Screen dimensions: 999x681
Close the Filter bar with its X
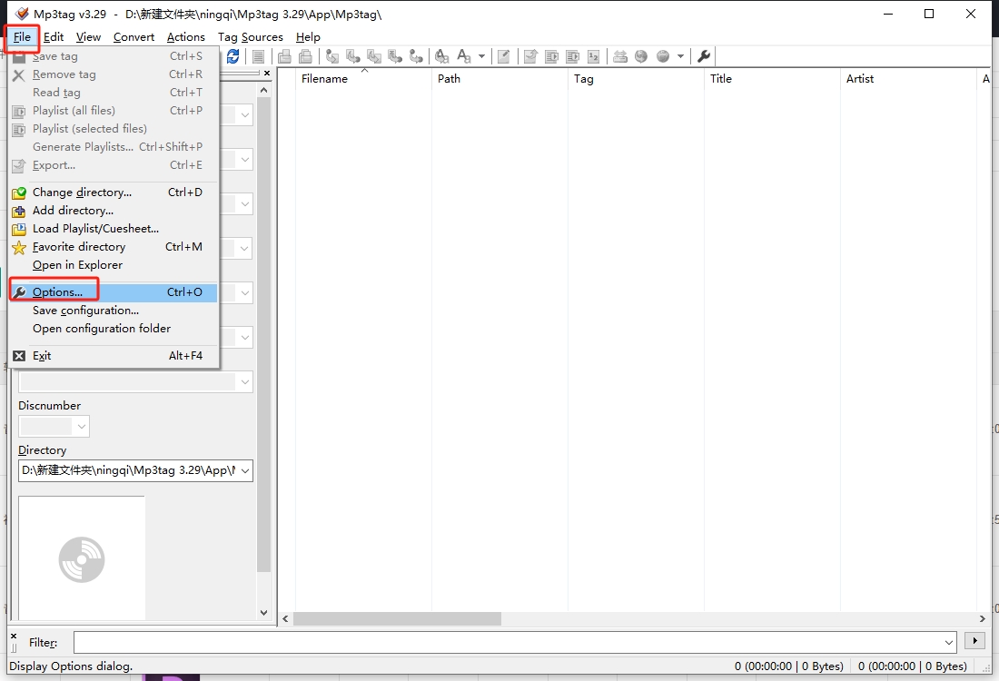click(14, 636)
